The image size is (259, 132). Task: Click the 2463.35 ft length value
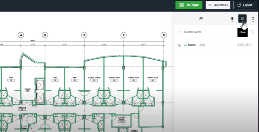244,45
